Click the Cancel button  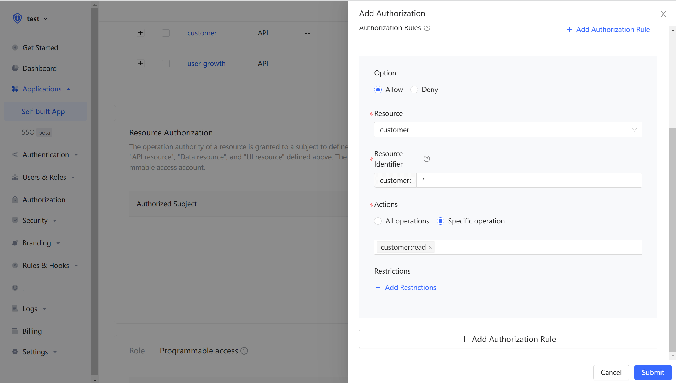(611, 372)
